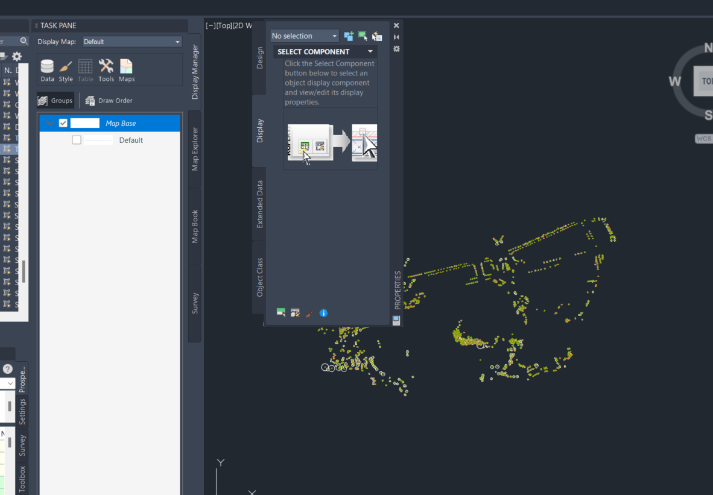Viewport: 713px width, 495px height.
Task: Click the Quick Select icon in Properties palette
Action: [x=376, y=36]
